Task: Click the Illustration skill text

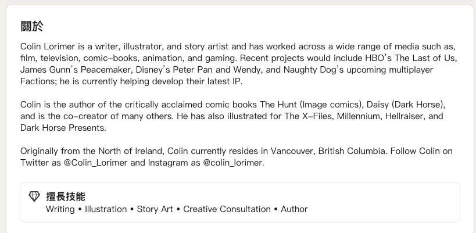Action: tap(106, 209)
